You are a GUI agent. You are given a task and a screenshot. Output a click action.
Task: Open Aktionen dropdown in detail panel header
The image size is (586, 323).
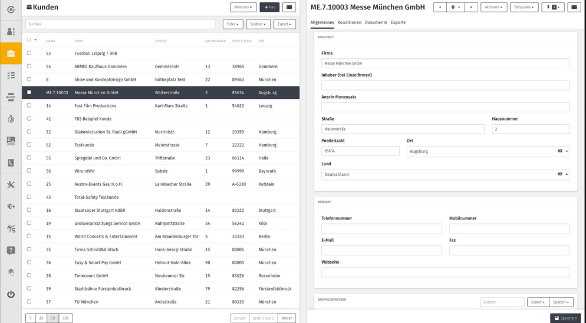[493, 7]
